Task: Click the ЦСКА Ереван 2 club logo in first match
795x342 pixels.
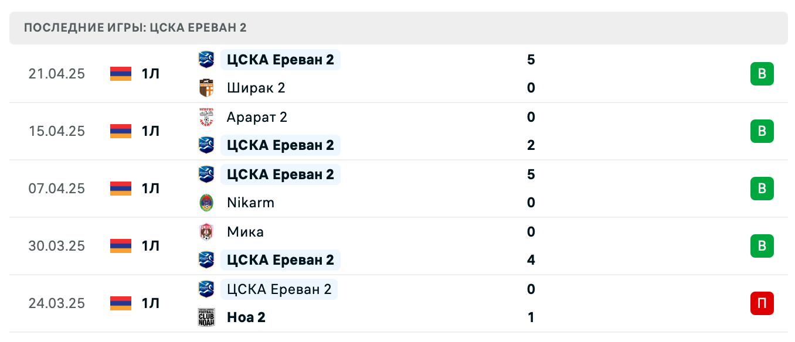Action: (x=206, y=59)
